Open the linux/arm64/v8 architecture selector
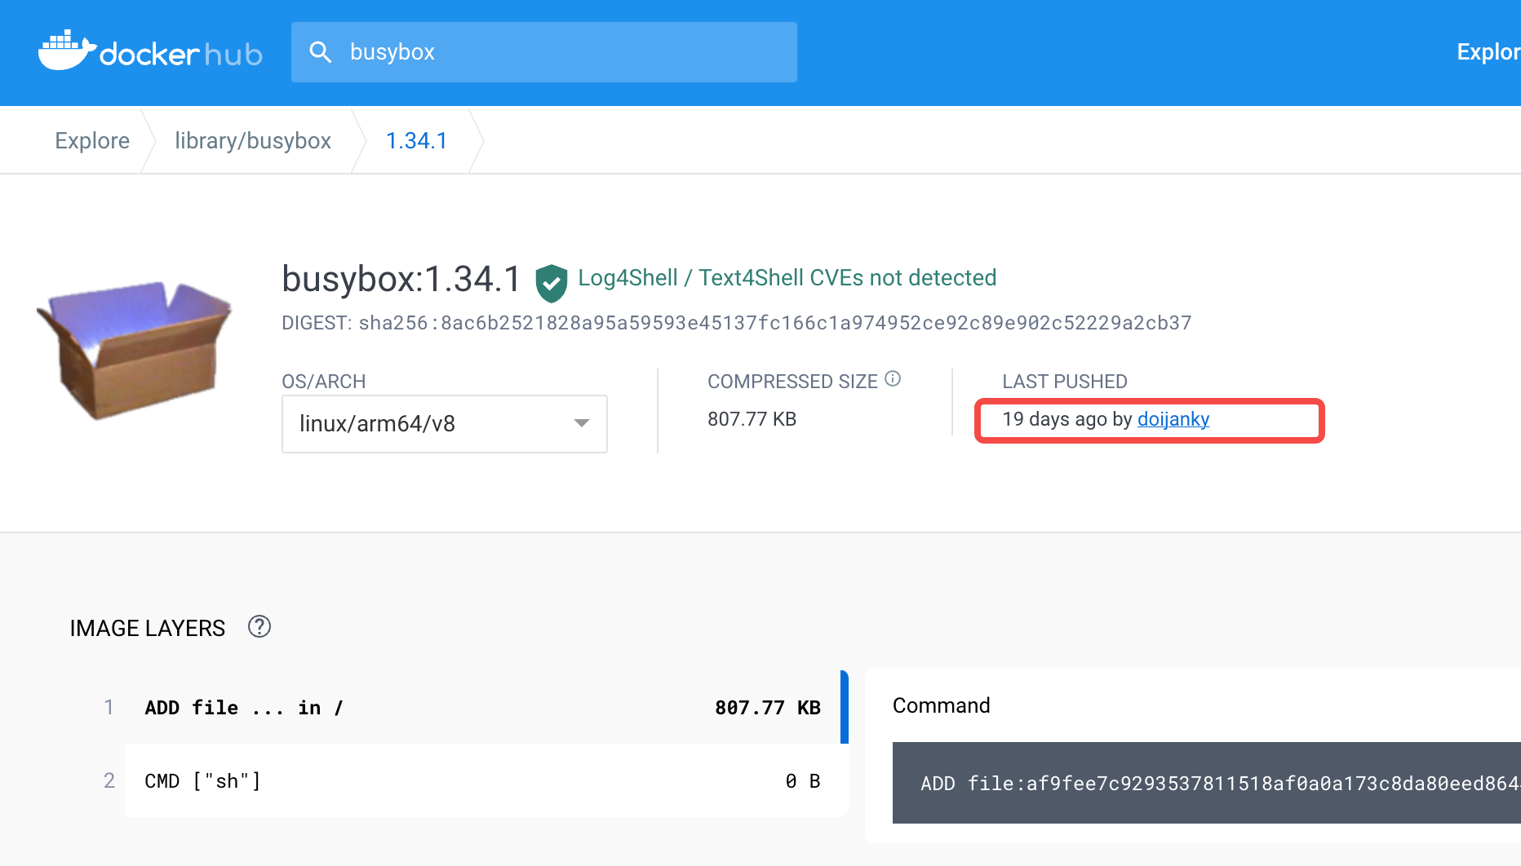Image resolution: width=1521 pixels, height=866 pixels. tap(444, 423)
